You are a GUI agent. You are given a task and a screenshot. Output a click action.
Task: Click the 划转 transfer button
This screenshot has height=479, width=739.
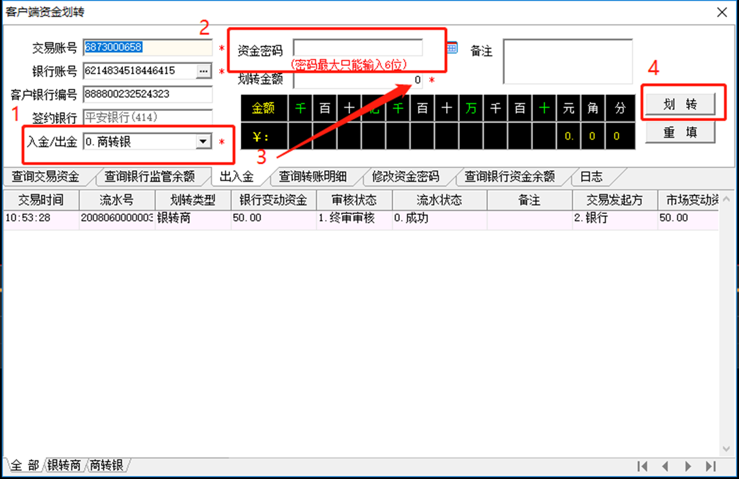point(680,104)
